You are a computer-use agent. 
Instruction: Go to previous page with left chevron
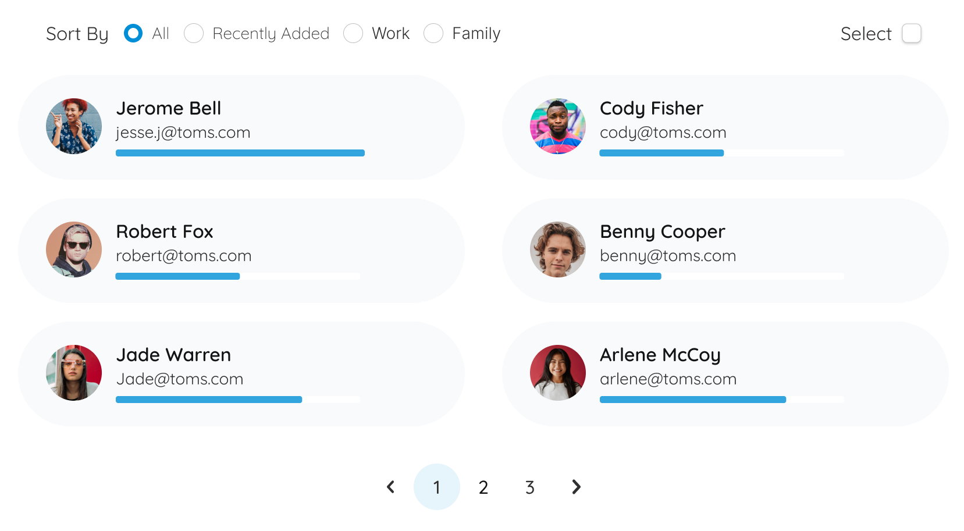pyautogui.click(x=391, y=487)
